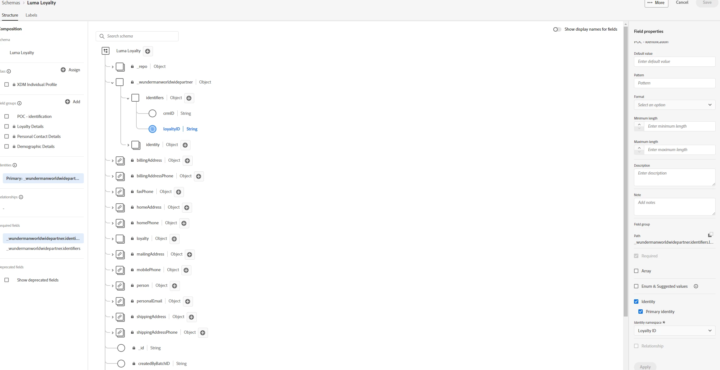The image size is (720, 370).
Task: Add a field to the identifiers object
Action: pyautogui.click(x=189, y=98)
